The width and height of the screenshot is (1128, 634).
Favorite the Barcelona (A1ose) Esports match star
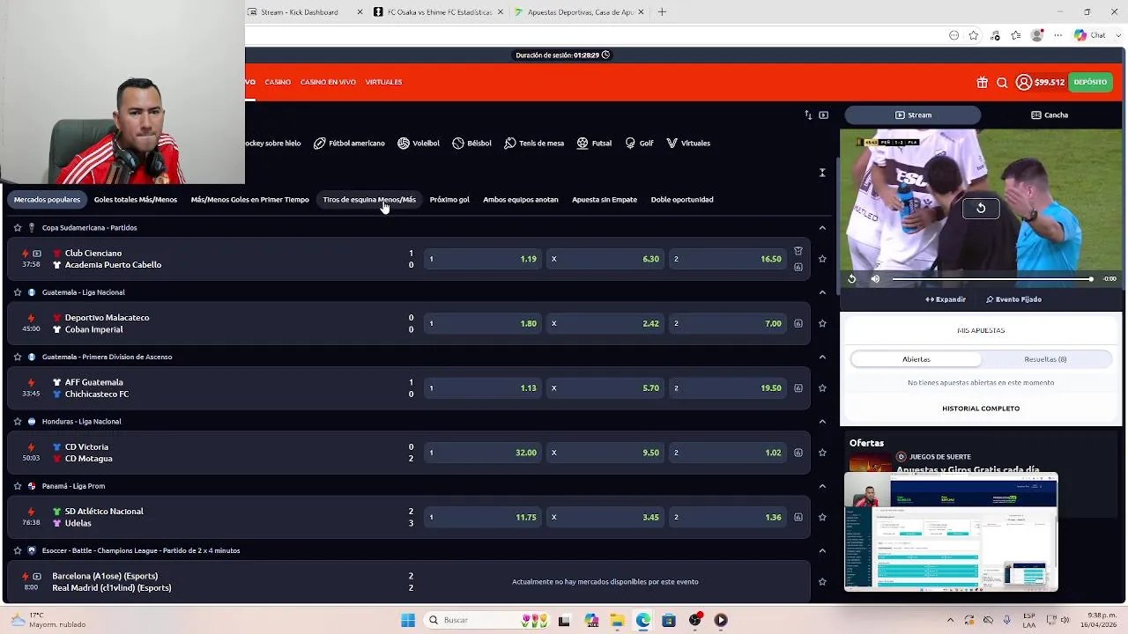point(822,582)
